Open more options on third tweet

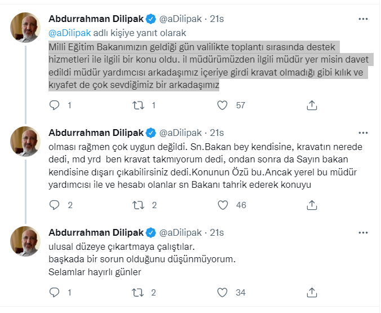[x=364, y=232]
